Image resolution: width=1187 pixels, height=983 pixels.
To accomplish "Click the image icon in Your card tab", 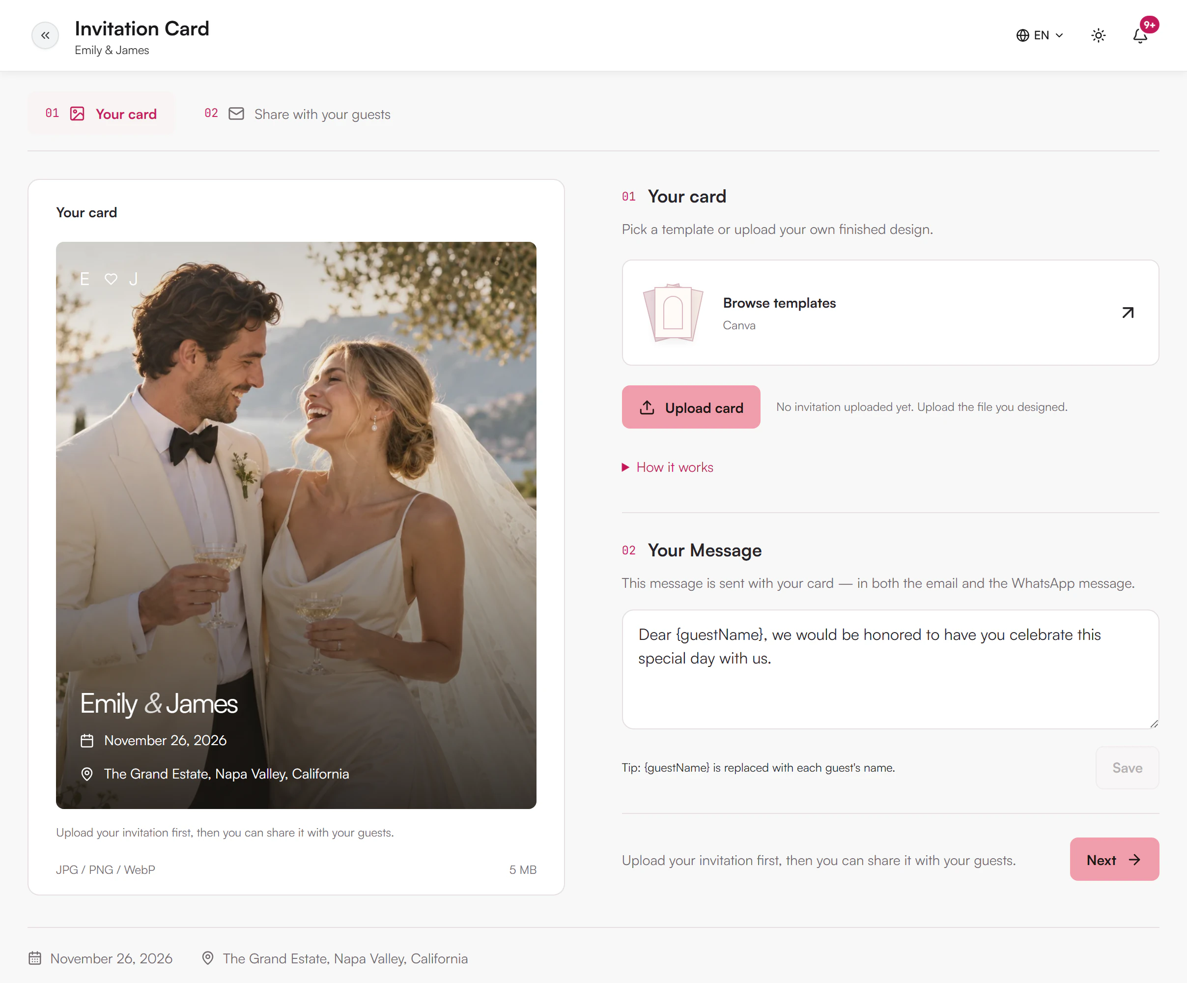I will point(78,114).
